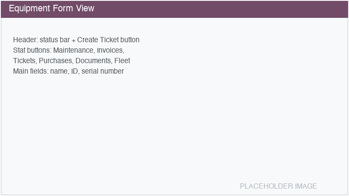Click the word 'button' in header line
Viewport: 349px width, 196px height.
(x=130, y=40)
